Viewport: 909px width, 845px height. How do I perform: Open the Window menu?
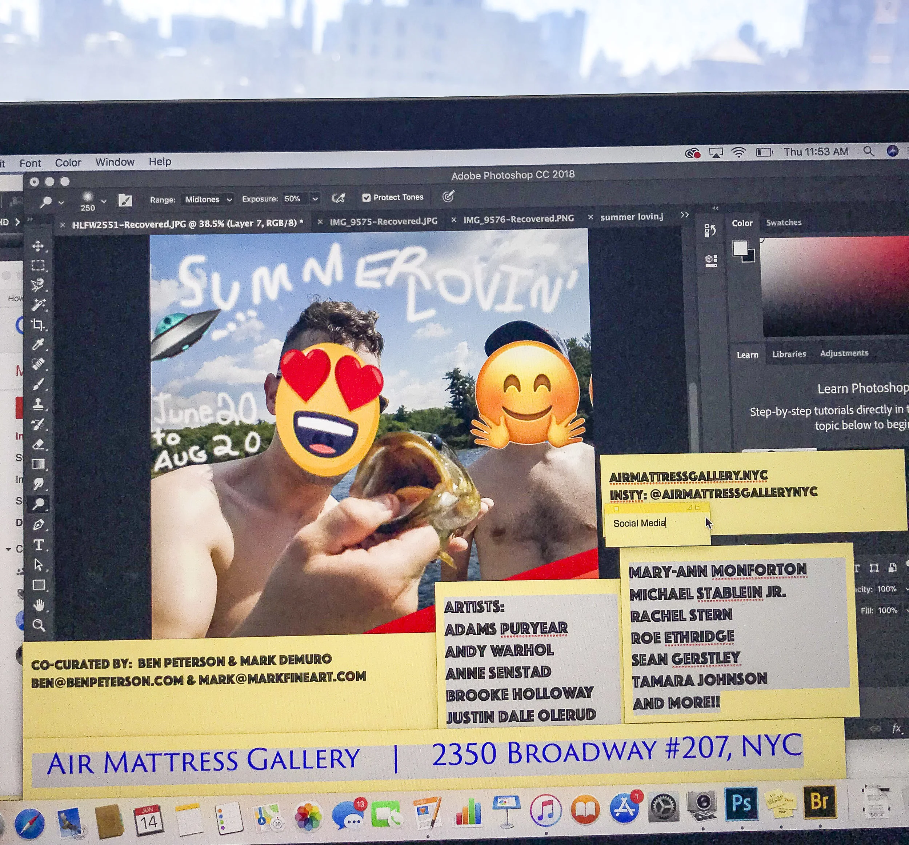[115, 162]
